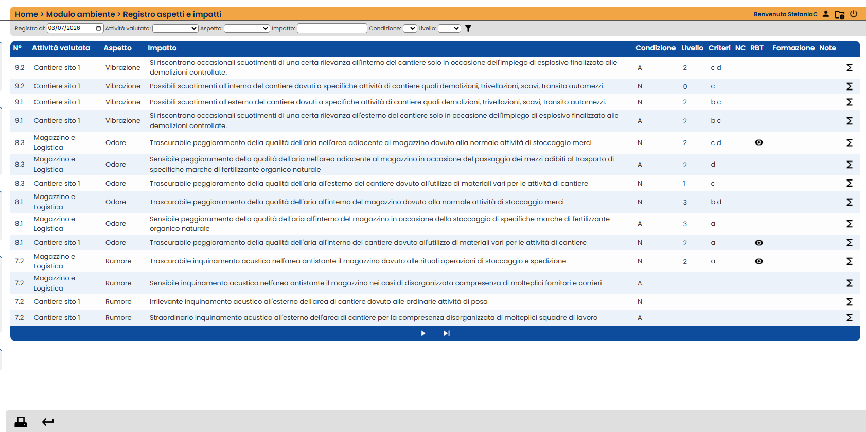Click the print icon at bottom
Viewport: 866px width, 432px height.
coord(21,422)
